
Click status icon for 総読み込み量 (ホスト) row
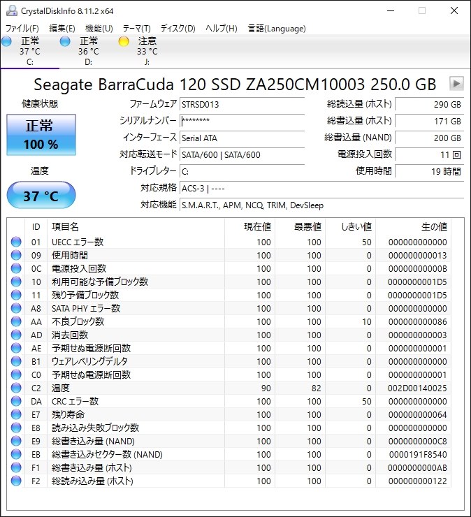[16, 481]
